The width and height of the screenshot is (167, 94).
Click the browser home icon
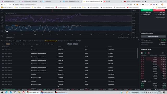pos(10,5)
